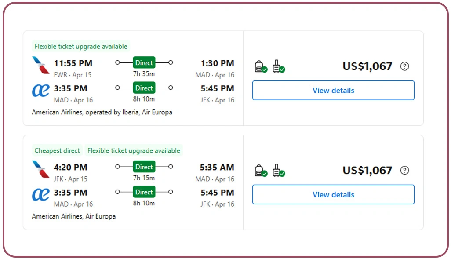Click the American Airlines logo on the JFK departure

[x=40, y=170]
